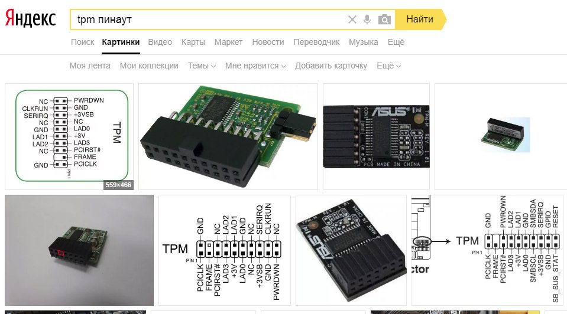Switch to the Видео tab
Image resolution: width=567 pixels, height=314 pixels.
pos(160,42)
